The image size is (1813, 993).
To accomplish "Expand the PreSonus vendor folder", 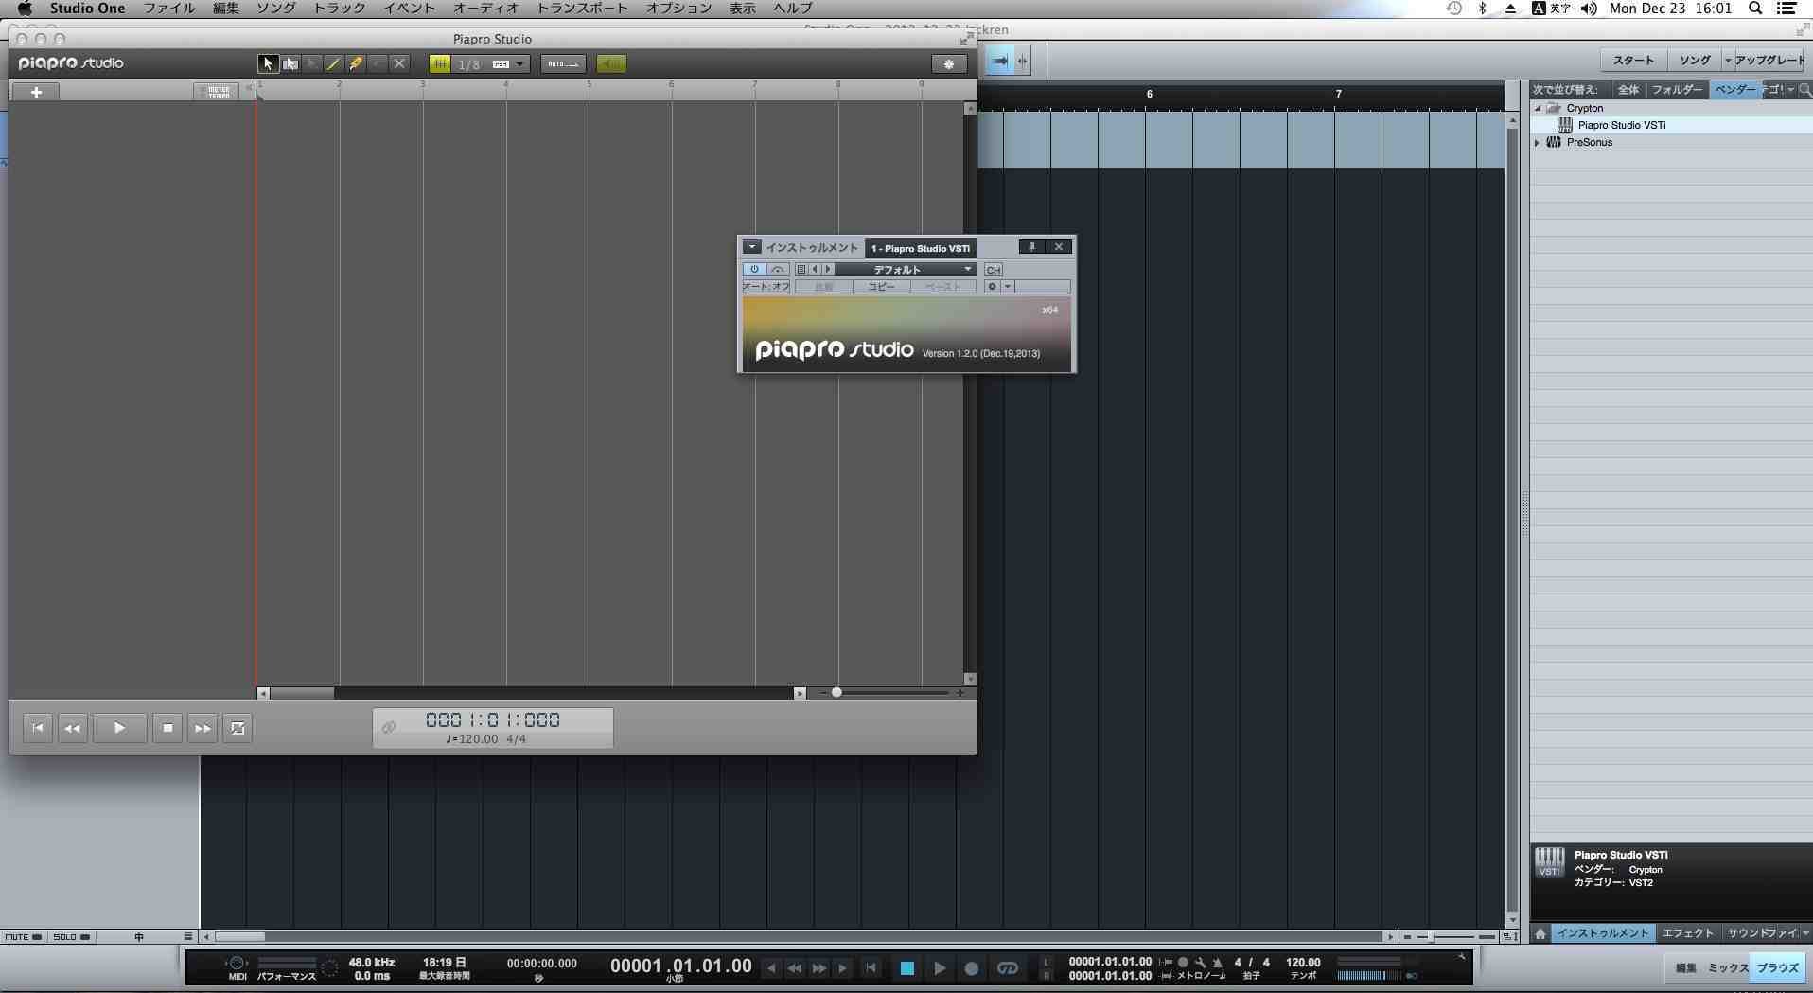I will 1537,142.
